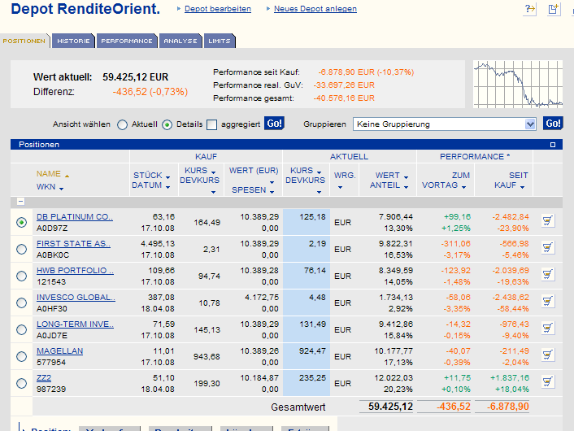The width and height of the screenshot is (574, 431).
Task: Open the Gruppieren dropdown list
Action: (x=530, y=124)
